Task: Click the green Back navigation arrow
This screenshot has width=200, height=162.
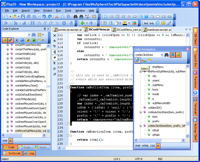Action: [83, 23]
